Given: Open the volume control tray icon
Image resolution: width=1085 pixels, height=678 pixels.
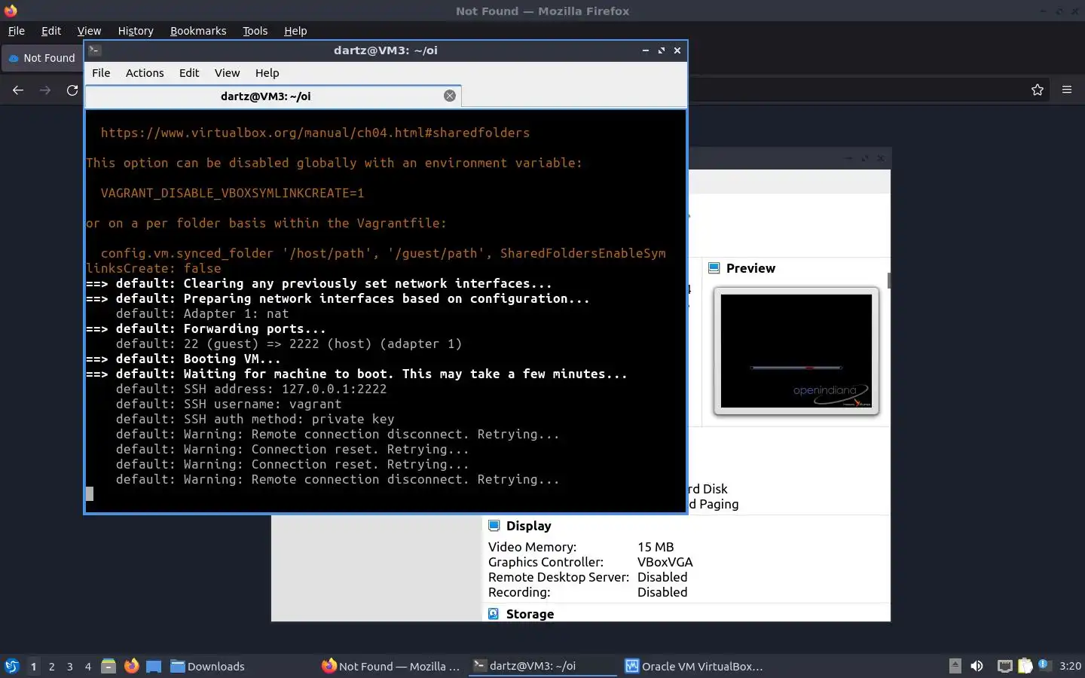Looking at the screenshot, I should [977, 666].
